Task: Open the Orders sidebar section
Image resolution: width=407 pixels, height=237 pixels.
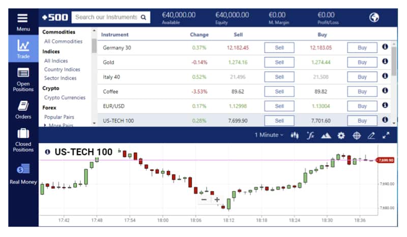Action: coord(23,110)
